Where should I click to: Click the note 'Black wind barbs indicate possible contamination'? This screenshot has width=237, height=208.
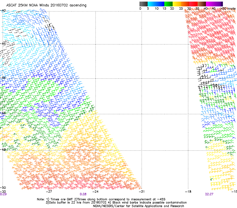150,203
